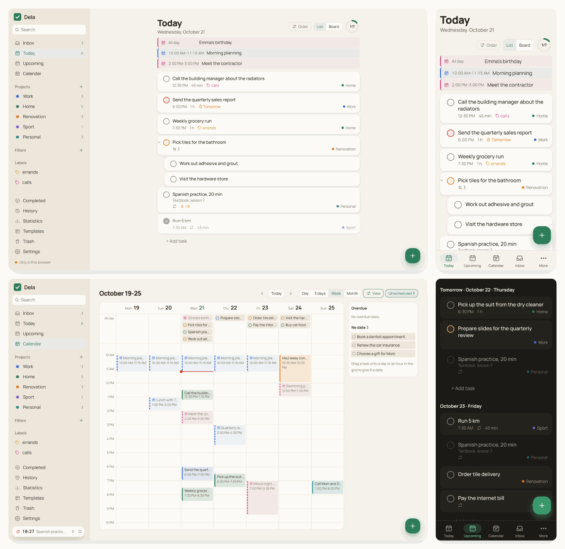The image size is (565, 549).
Task: Click the plus button in mobile Today panel
Action: [542, 235]
